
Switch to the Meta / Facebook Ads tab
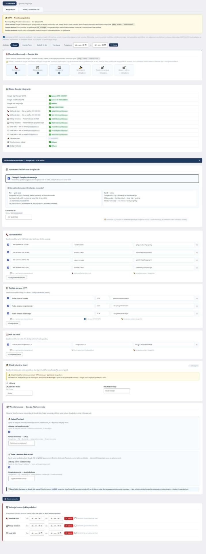point(31,9)
